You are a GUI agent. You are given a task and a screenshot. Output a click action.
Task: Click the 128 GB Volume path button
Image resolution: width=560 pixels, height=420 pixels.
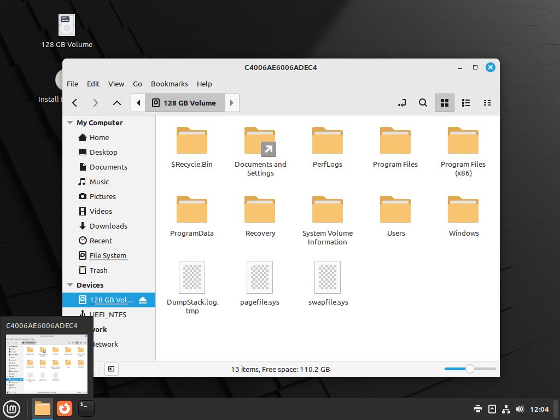(x=185, y=103)
